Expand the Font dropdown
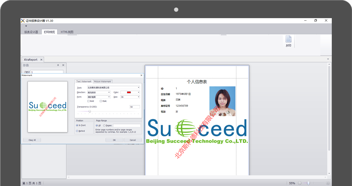The width and height of the screenshot is (352, 186). tap(109, 97)
